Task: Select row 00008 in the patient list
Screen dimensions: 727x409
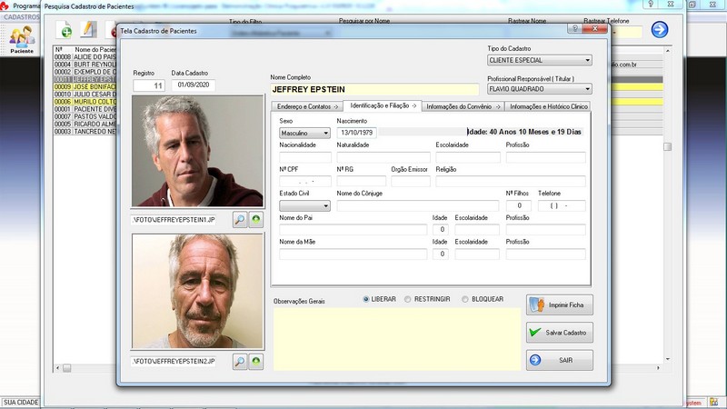Action: point(85,57)
